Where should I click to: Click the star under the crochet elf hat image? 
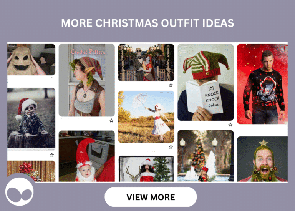coord(111,120)
